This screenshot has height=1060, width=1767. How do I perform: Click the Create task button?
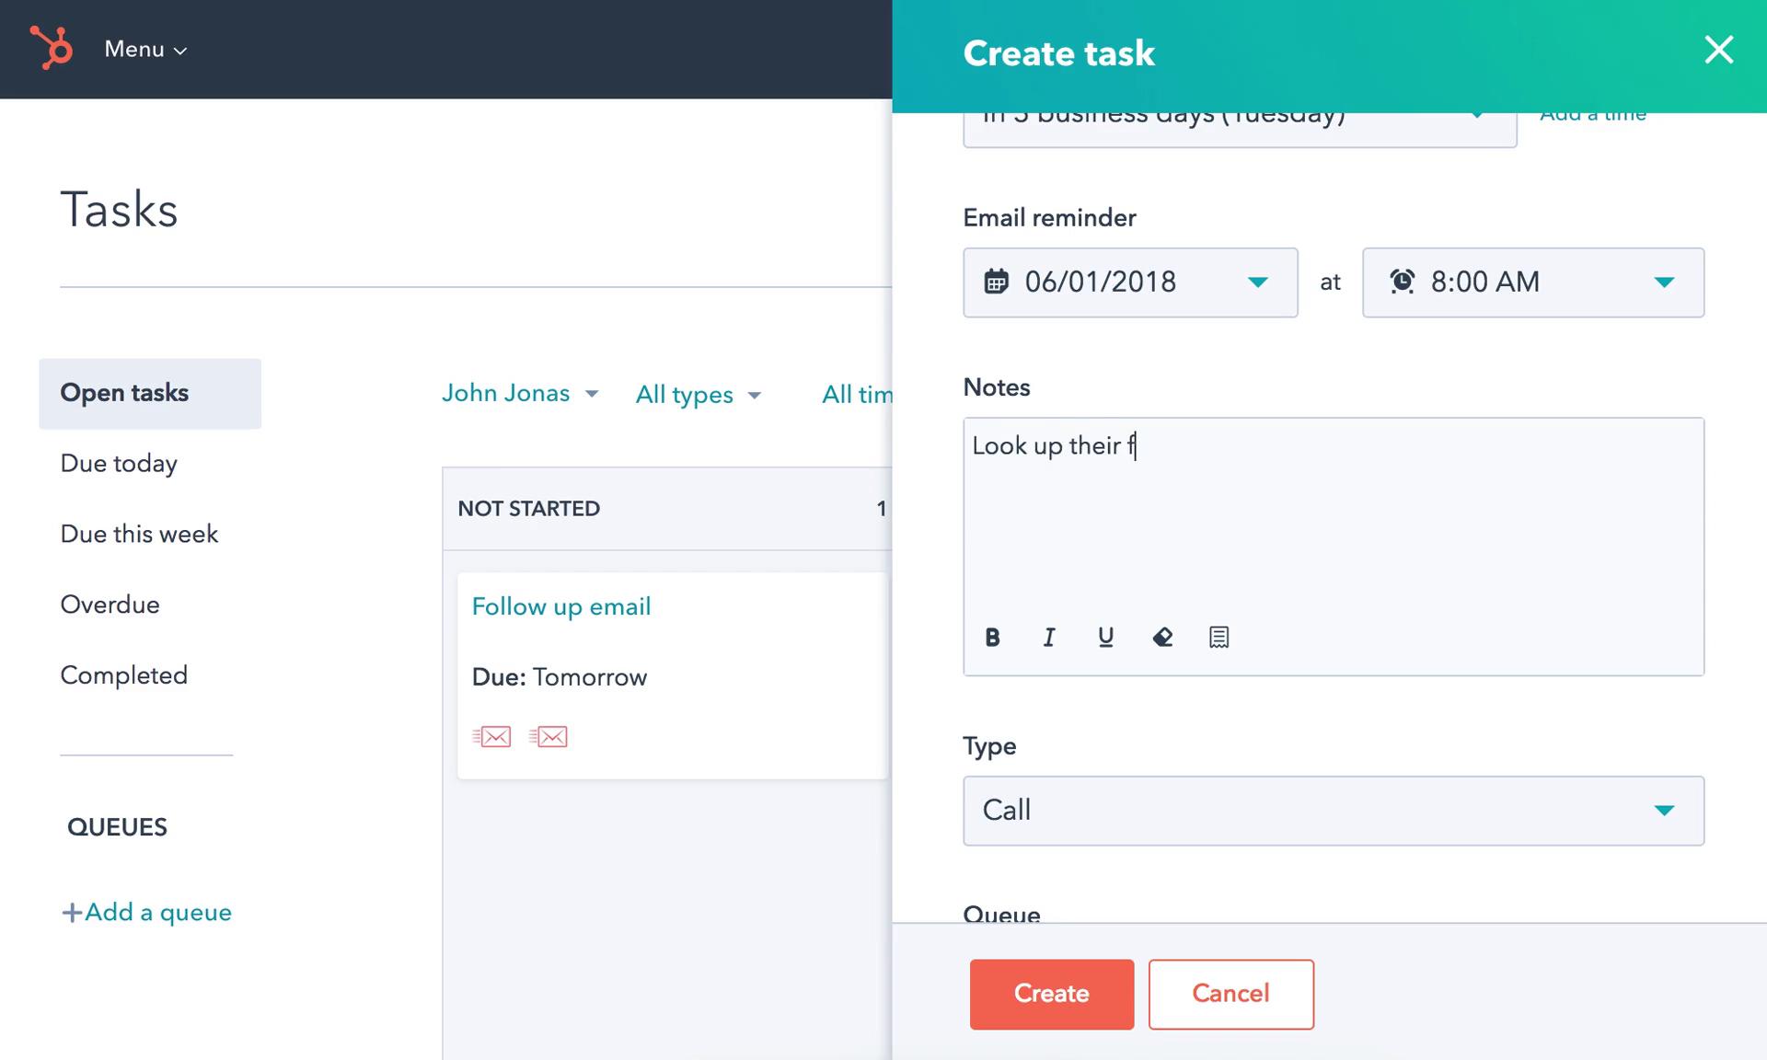(1051, 993)
